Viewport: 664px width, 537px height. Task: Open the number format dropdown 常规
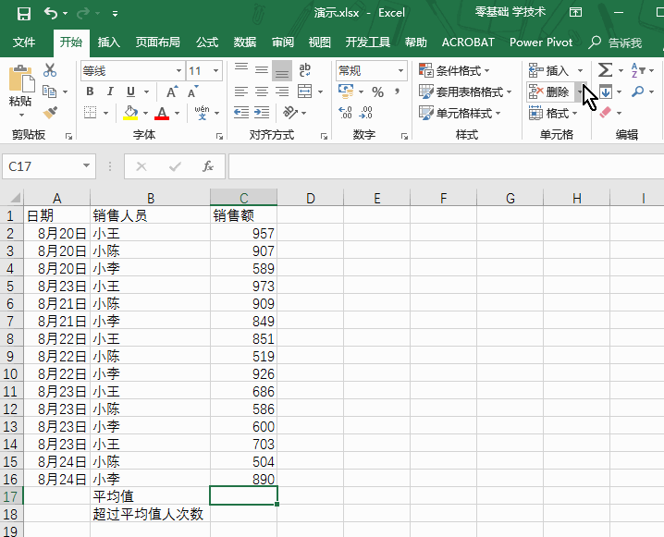click(400, 70)
